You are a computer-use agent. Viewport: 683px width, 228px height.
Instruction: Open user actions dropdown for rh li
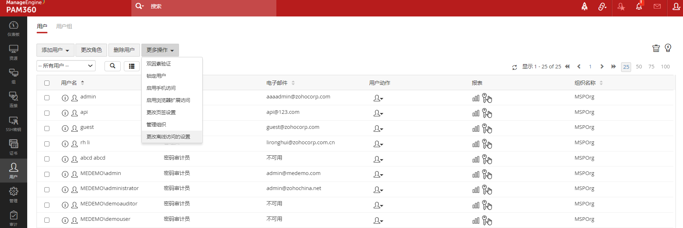point(378,144)
